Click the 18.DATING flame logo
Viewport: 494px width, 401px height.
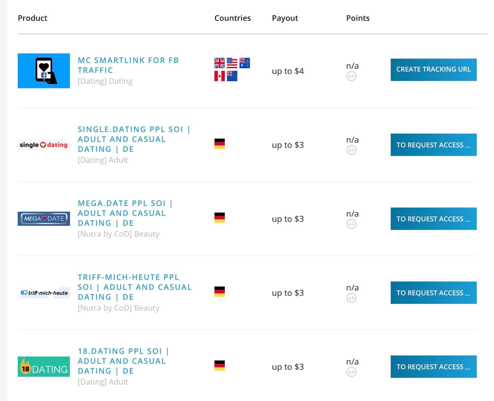tap(43, 367)
